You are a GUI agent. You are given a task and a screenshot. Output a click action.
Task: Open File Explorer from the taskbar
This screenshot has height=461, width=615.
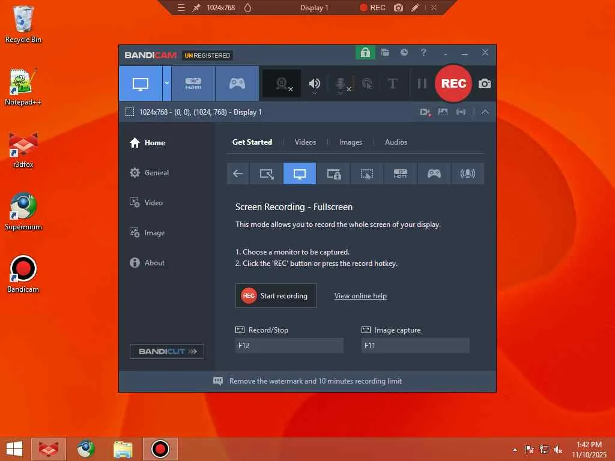click(123, 449)
